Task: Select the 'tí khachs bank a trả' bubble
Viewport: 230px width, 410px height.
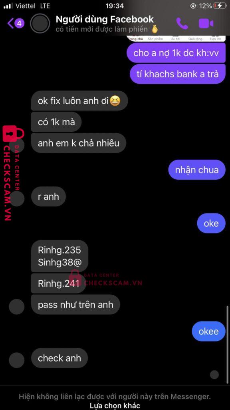Action: click(178, 74)
